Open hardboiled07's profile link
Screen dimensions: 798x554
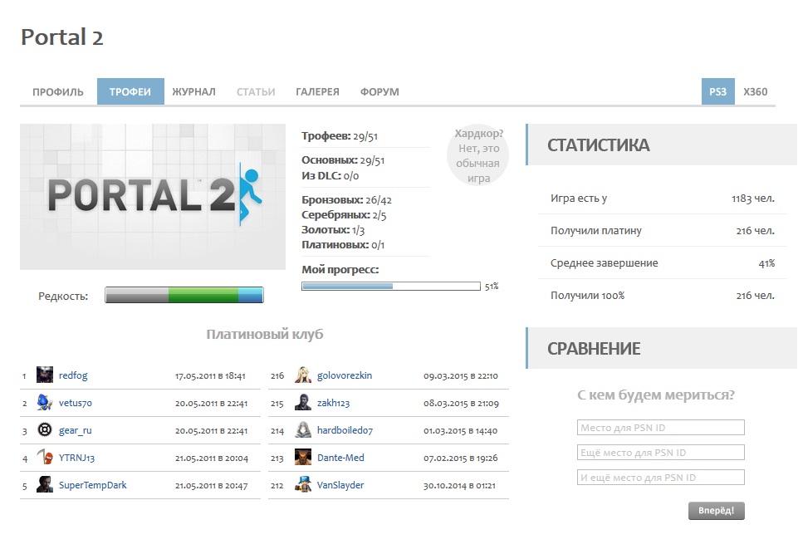345,430
